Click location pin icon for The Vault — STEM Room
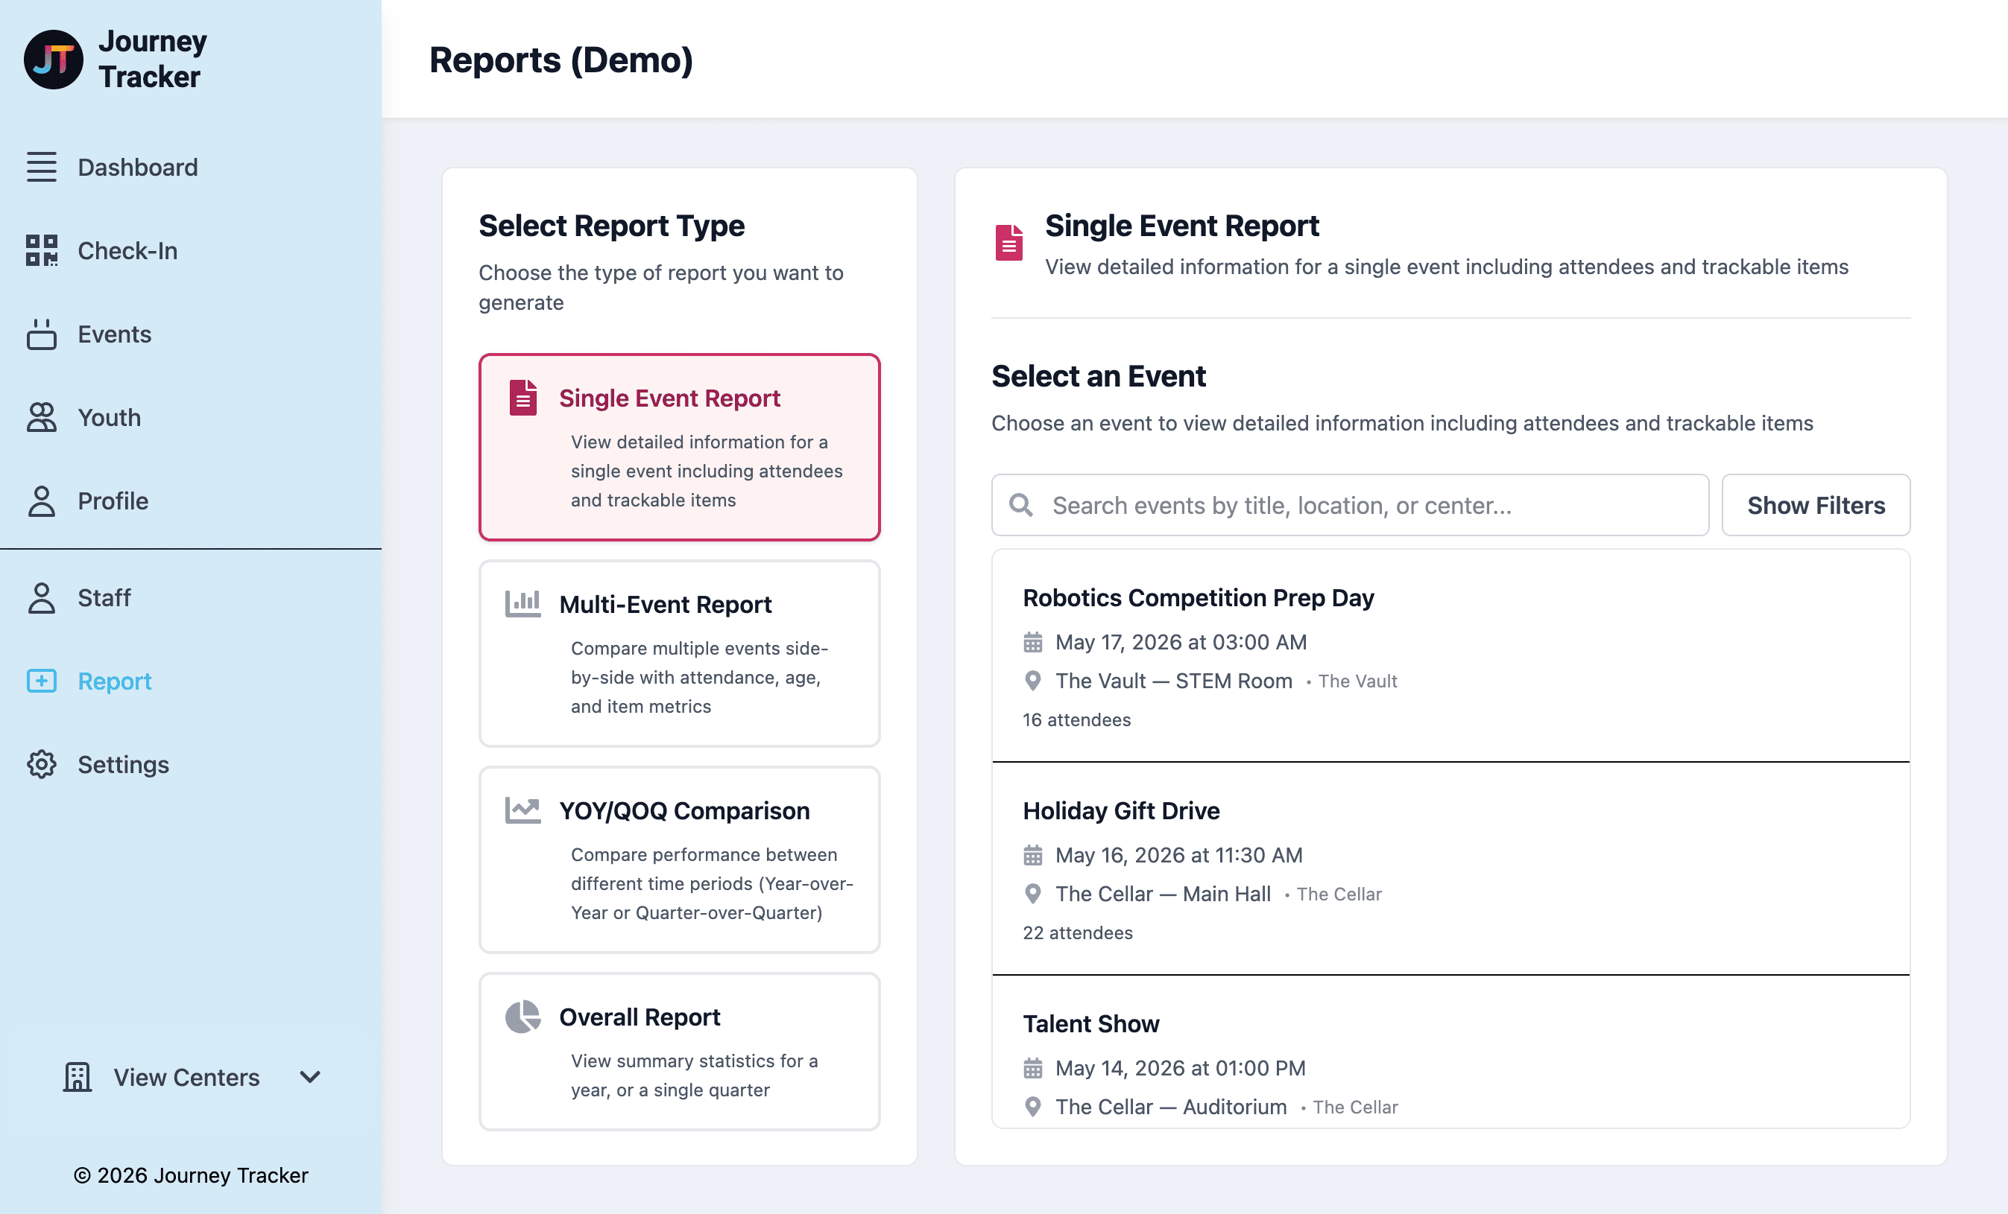Screen dimensions: 2008x1214 click(1032, 681)
